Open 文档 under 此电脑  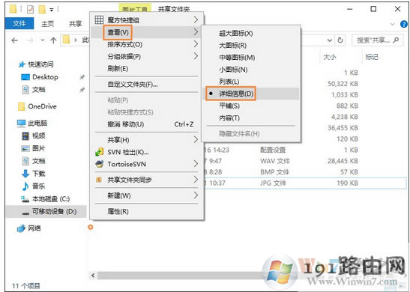coord(39,161)
